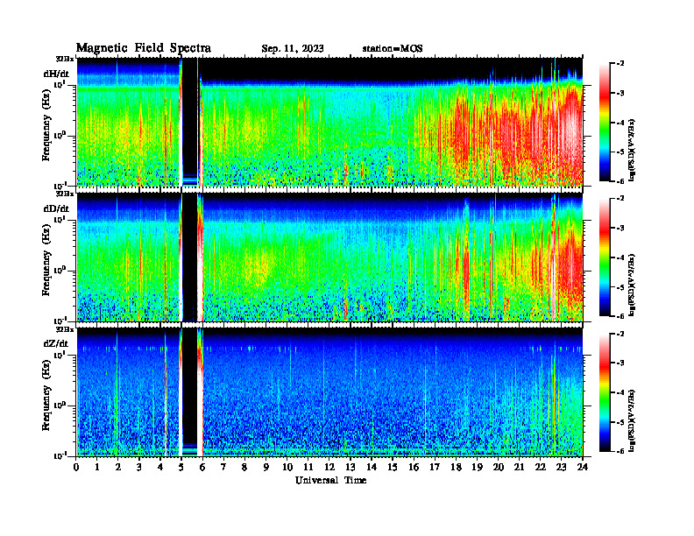Click the dD/dt color scale bar
The image size is (694, 536).
605,257
